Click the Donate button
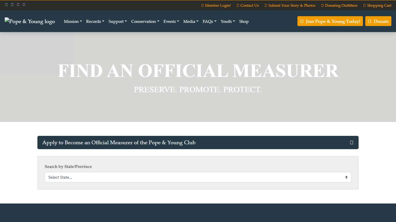 pos(378,21)
